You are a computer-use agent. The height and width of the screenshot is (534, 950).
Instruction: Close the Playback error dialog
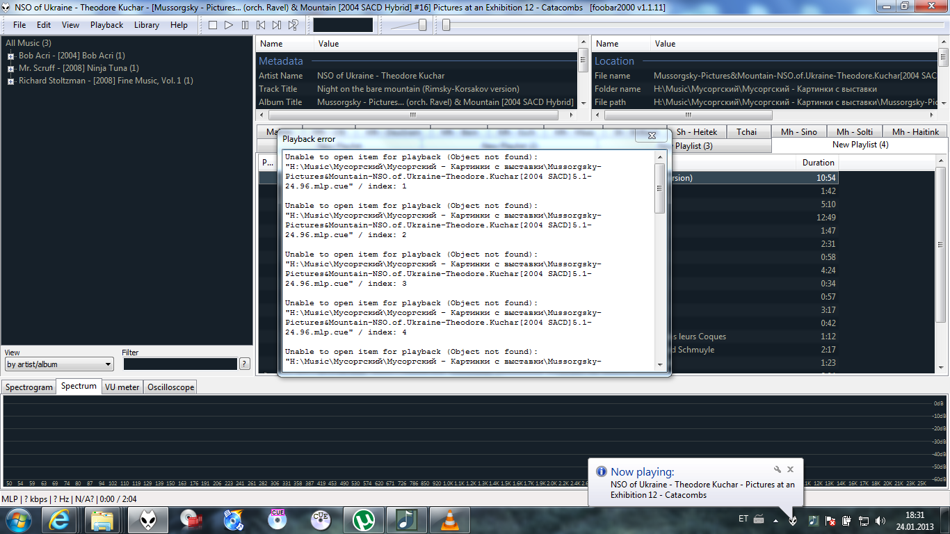652,136
